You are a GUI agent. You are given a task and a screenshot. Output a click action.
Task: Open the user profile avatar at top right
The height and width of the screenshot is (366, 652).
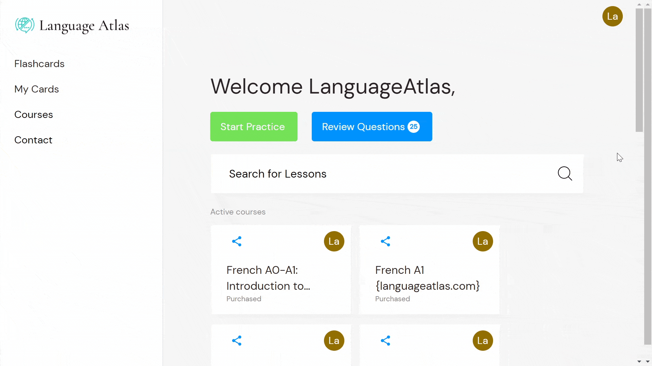coord(612,16)
